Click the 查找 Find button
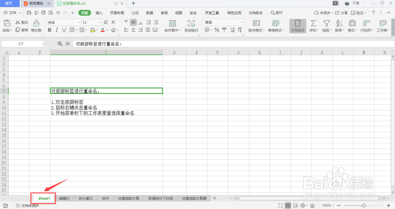Screen dimensions: 395x209 (276, 13)
